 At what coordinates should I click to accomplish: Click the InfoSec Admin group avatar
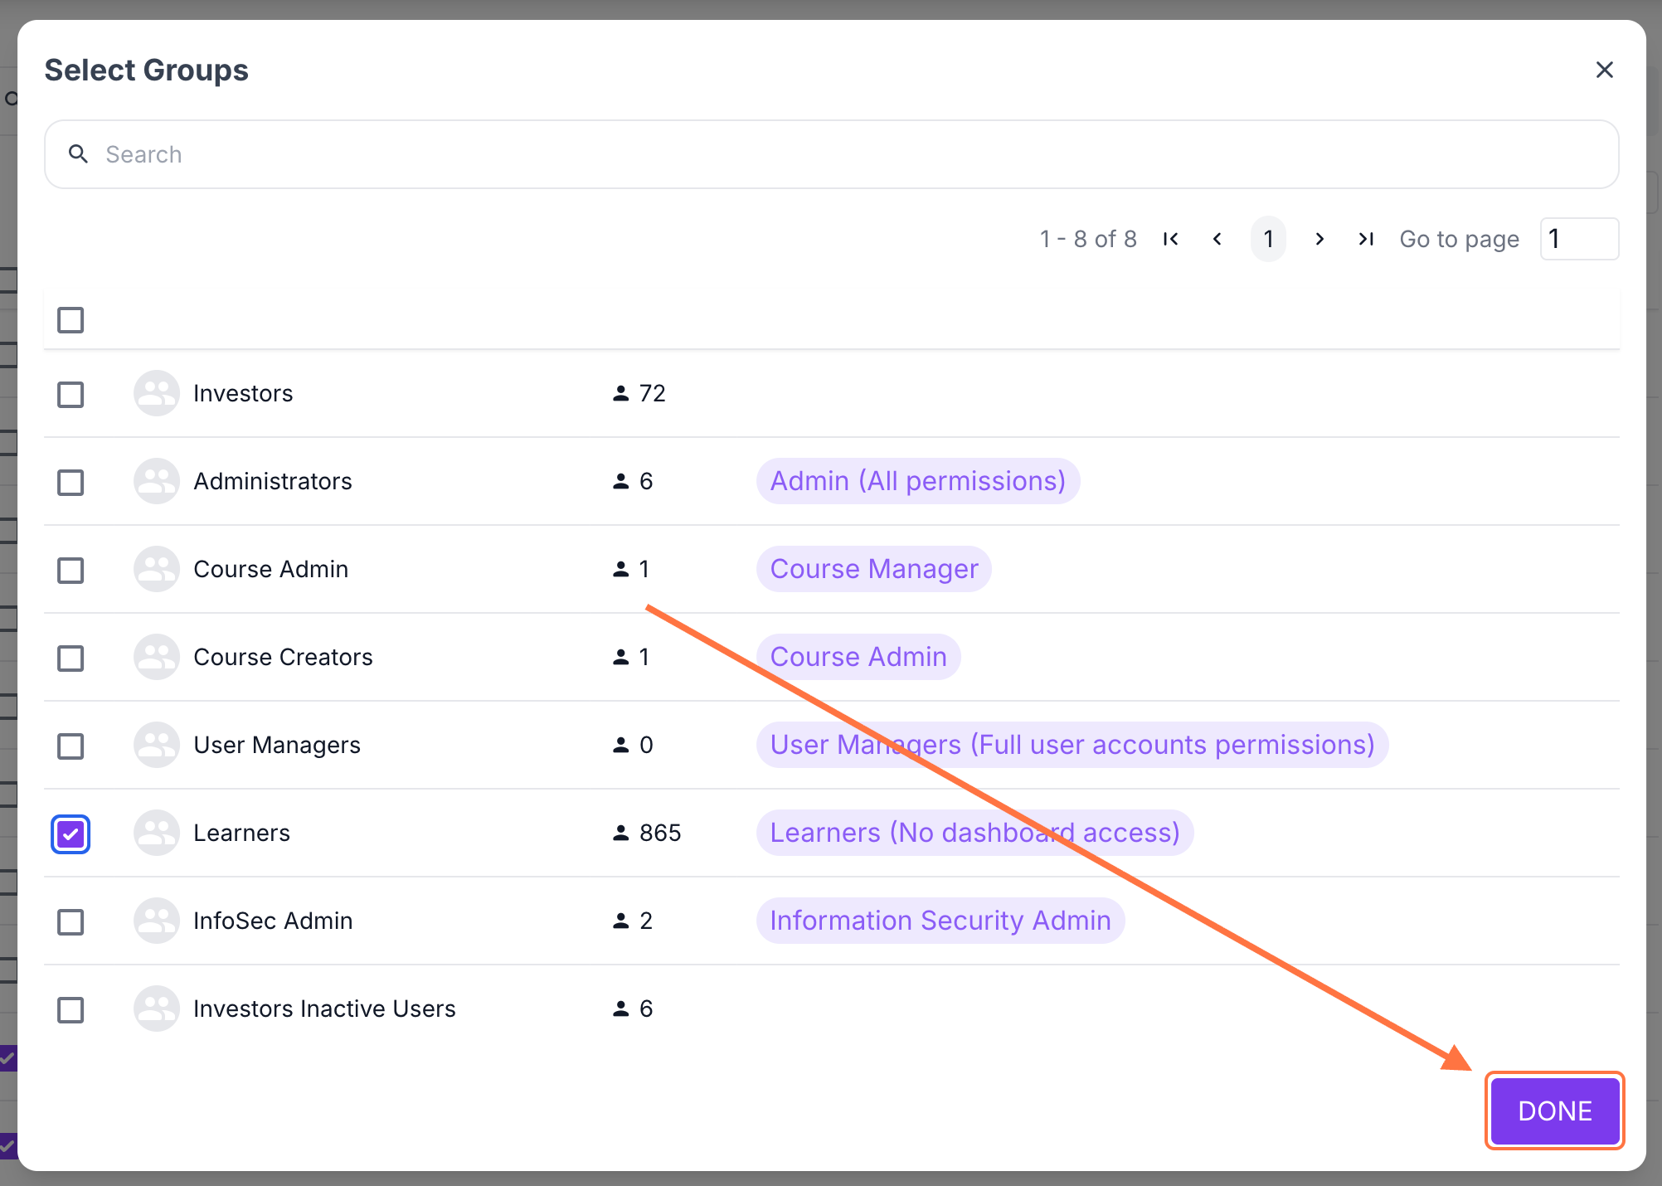click(156, 921)
